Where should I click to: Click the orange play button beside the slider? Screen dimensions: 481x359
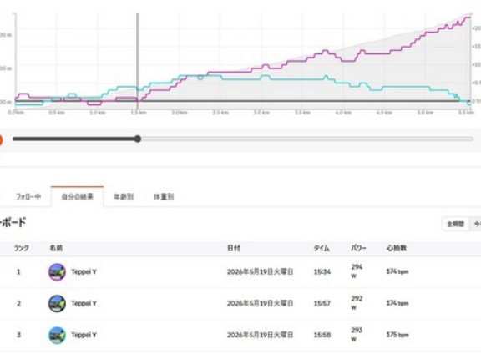coord(1,140)
